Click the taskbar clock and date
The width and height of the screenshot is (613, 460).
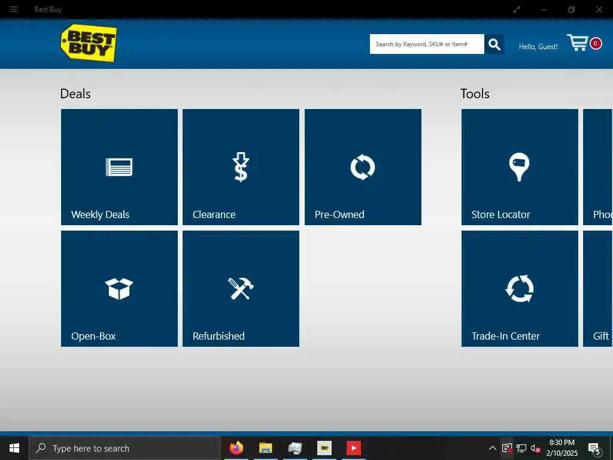(x=562, y=448)
